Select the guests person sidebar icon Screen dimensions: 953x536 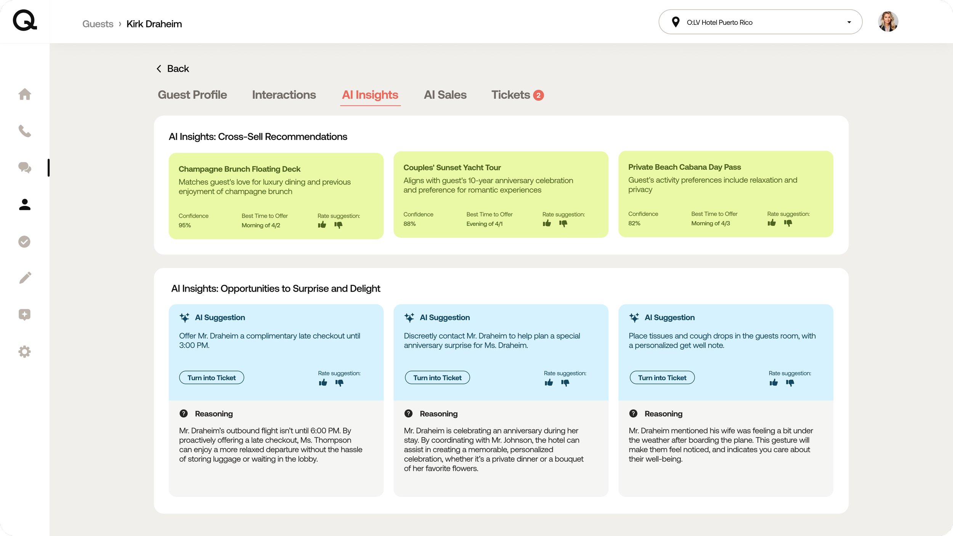25,205
